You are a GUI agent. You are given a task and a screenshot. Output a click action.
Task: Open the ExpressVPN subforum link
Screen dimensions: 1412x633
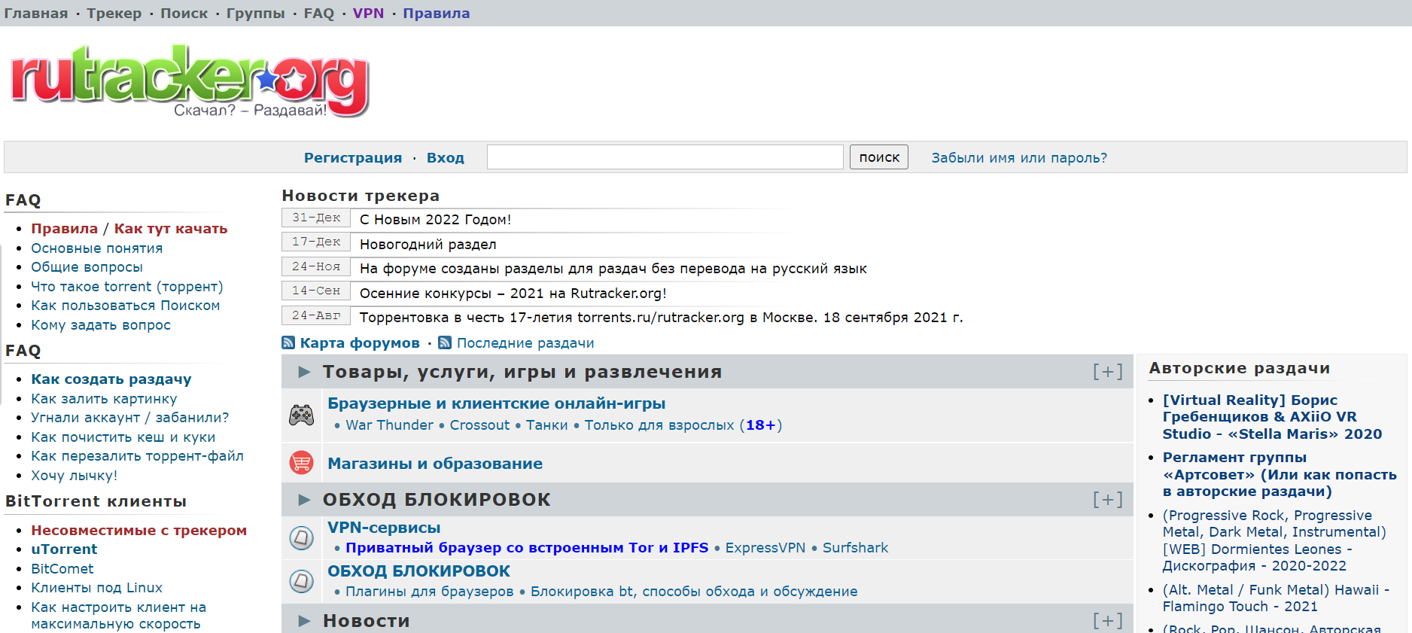(x=765, y=548)
